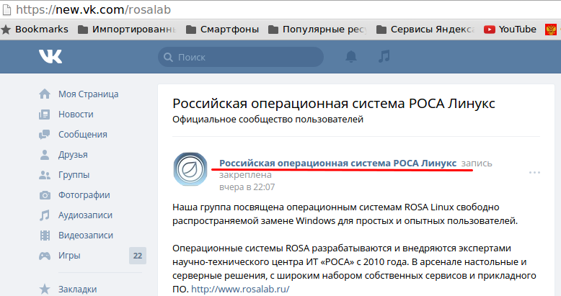Screen dimensions: 561x296
Task: Click the film strip icon beside Видеозаписи
Action: pyautogui.click(x=45, y=236)
